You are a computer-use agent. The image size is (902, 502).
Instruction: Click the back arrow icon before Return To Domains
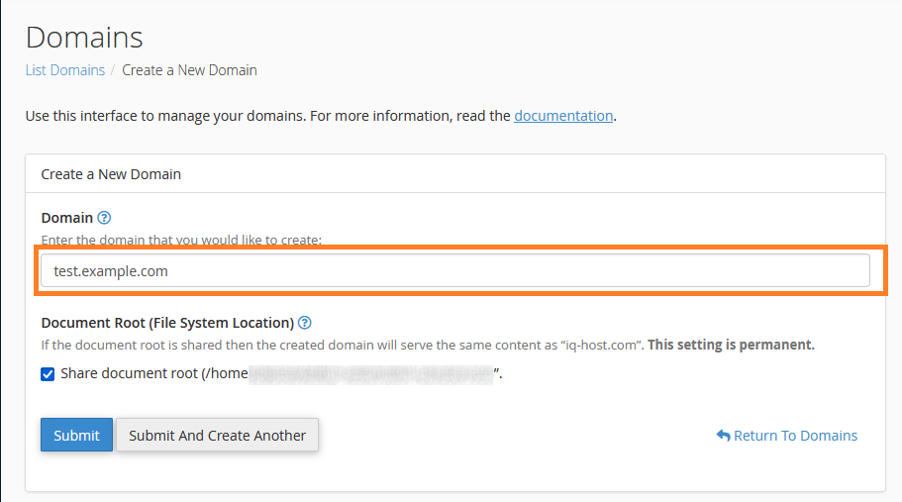point(723,436)
